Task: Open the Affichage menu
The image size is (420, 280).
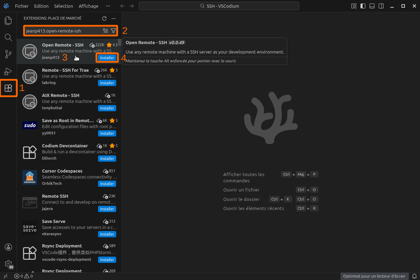Action: pyautogui.click(x=89, y=6)
